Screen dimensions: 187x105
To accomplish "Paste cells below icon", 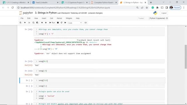I will click(x=37, y=23).
